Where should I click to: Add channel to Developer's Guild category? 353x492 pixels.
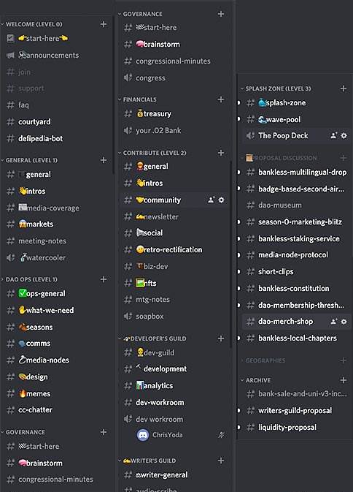click(x=221, y=338)
